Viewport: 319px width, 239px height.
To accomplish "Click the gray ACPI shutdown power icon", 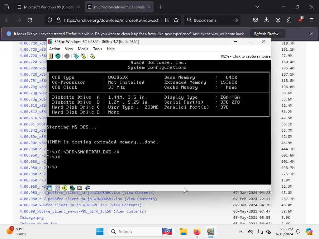I will pyautogui.click(x=67, y=56).
